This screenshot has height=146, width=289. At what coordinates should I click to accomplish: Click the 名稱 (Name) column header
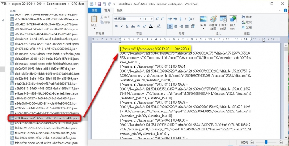click(13, 11)
